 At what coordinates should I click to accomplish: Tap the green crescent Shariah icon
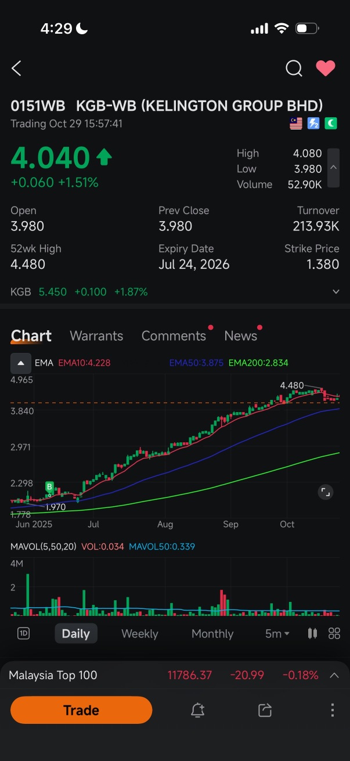click(x=331, y=123)
